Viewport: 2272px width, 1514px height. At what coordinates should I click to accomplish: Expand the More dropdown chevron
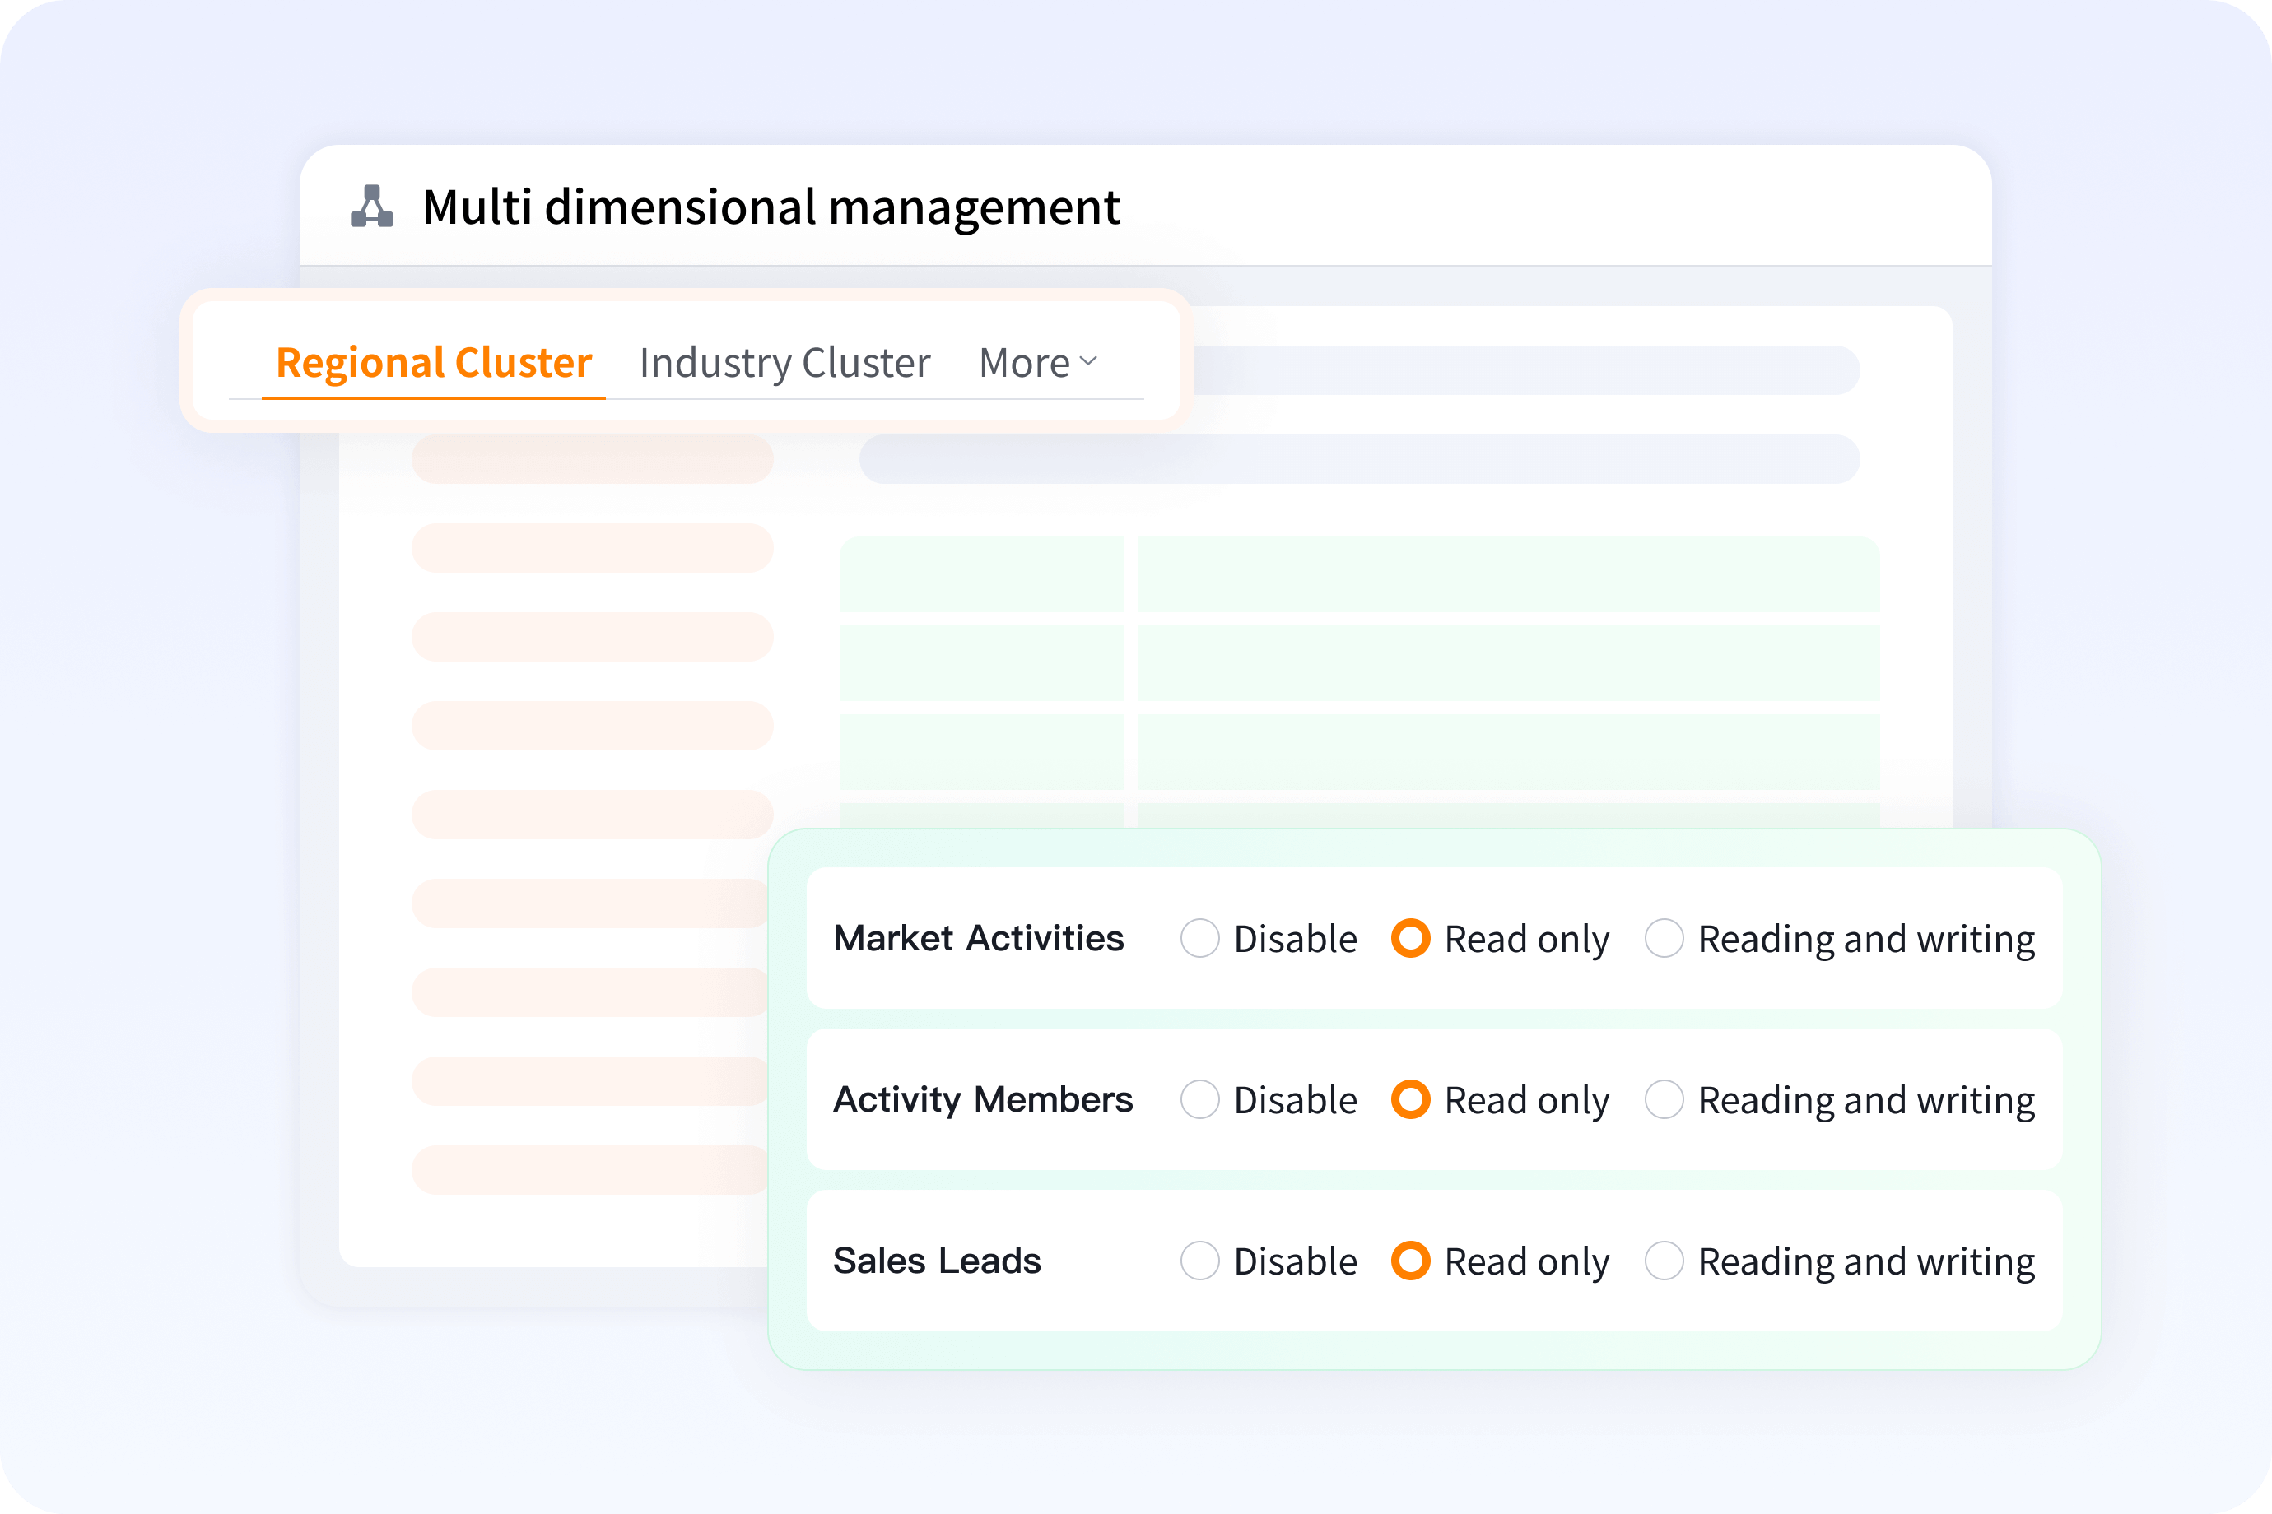point(1088,361)
